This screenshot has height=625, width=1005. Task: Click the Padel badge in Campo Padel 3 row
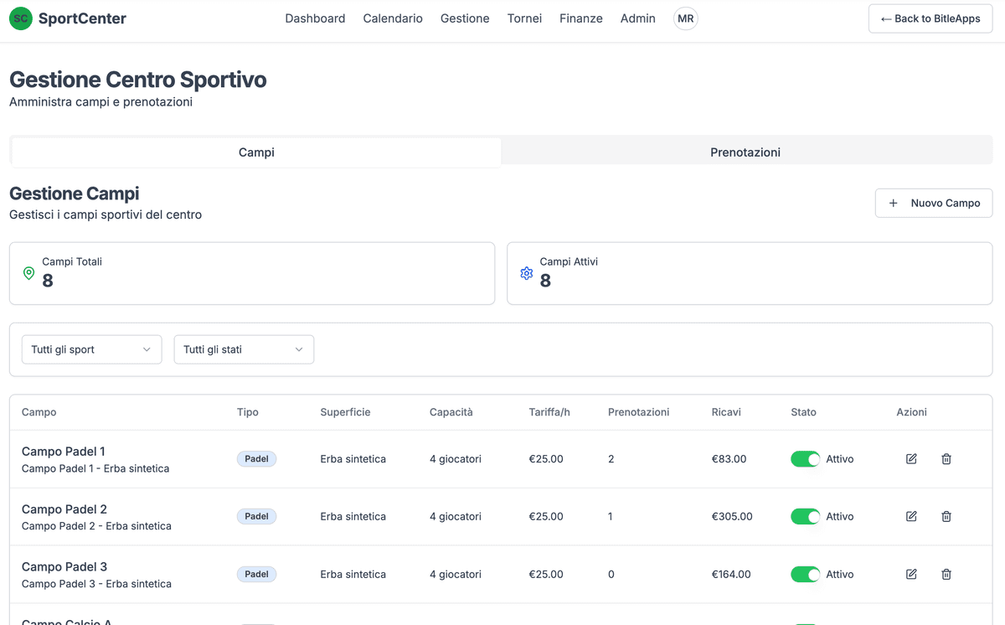coord(256,575)
